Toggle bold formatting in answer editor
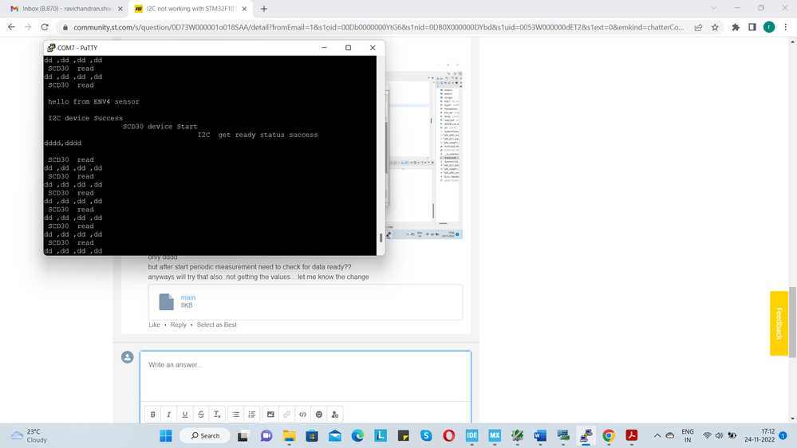The image size is (797, 448). pyautogui.click(x=152, y=415)
